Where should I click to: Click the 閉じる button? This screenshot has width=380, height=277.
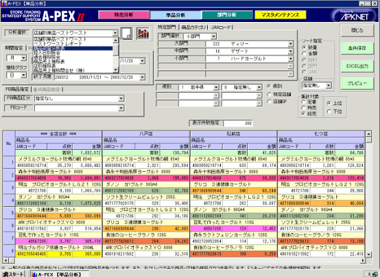(x=357, y=30)
